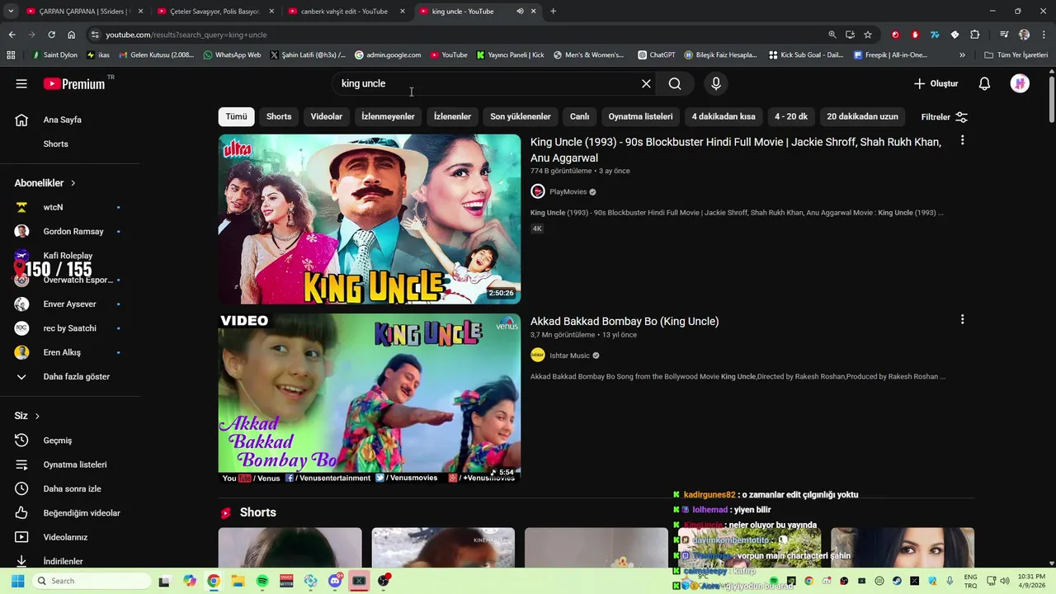Open the notifications bell
Screen dimensions: 1056x594
coord(984,83)
